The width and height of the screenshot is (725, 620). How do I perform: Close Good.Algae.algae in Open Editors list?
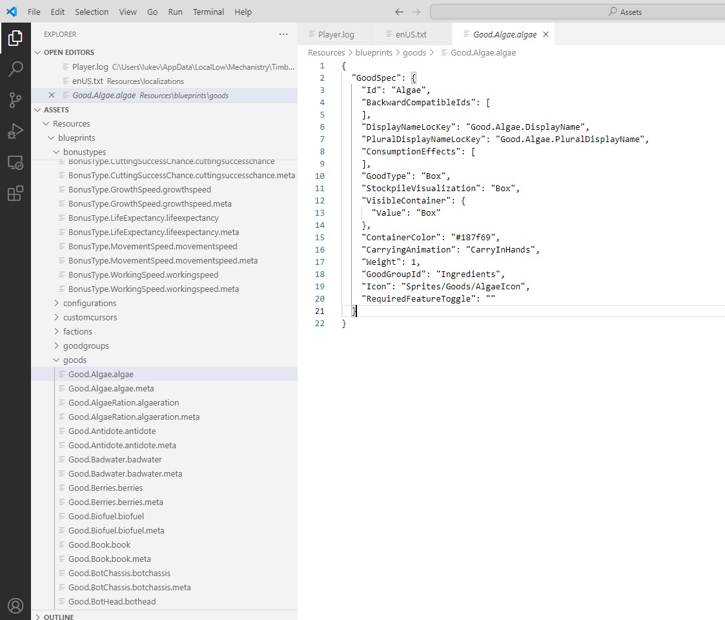point(52,96)
